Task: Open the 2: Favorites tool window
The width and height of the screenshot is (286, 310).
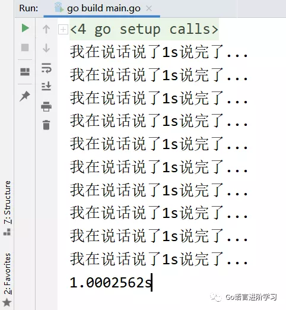Action: coord(8,274)
